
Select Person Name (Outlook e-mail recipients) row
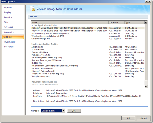click(x=88, y=33)
